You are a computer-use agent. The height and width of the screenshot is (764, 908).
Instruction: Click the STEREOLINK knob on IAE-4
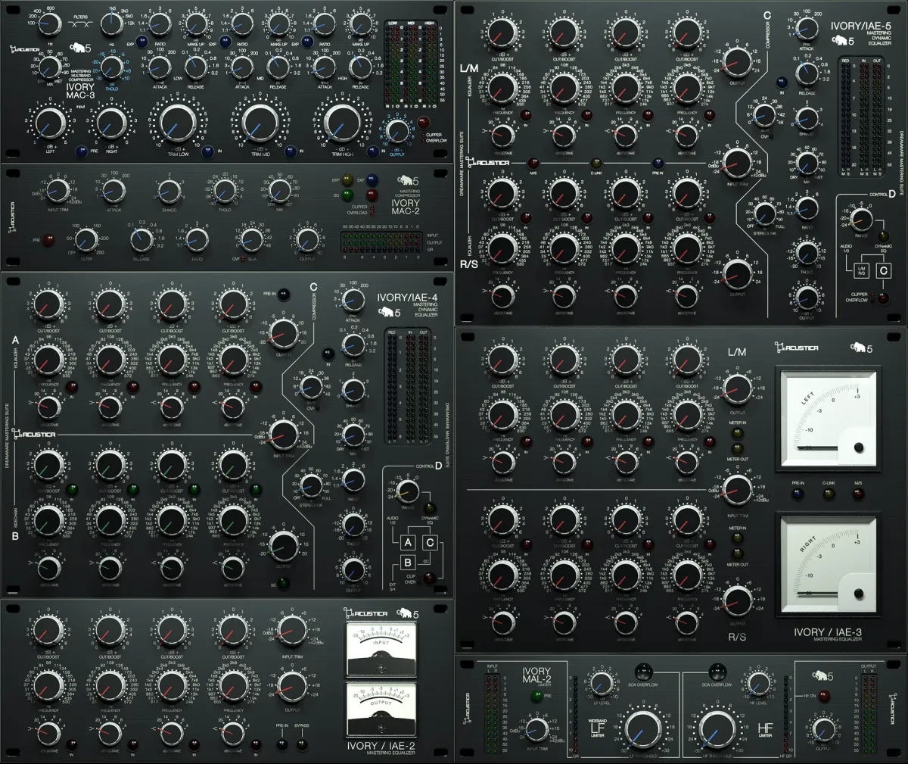(x=310, y=485)
